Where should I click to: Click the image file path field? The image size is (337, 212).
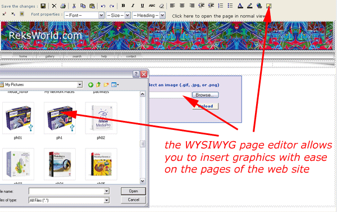coord(170,95)
